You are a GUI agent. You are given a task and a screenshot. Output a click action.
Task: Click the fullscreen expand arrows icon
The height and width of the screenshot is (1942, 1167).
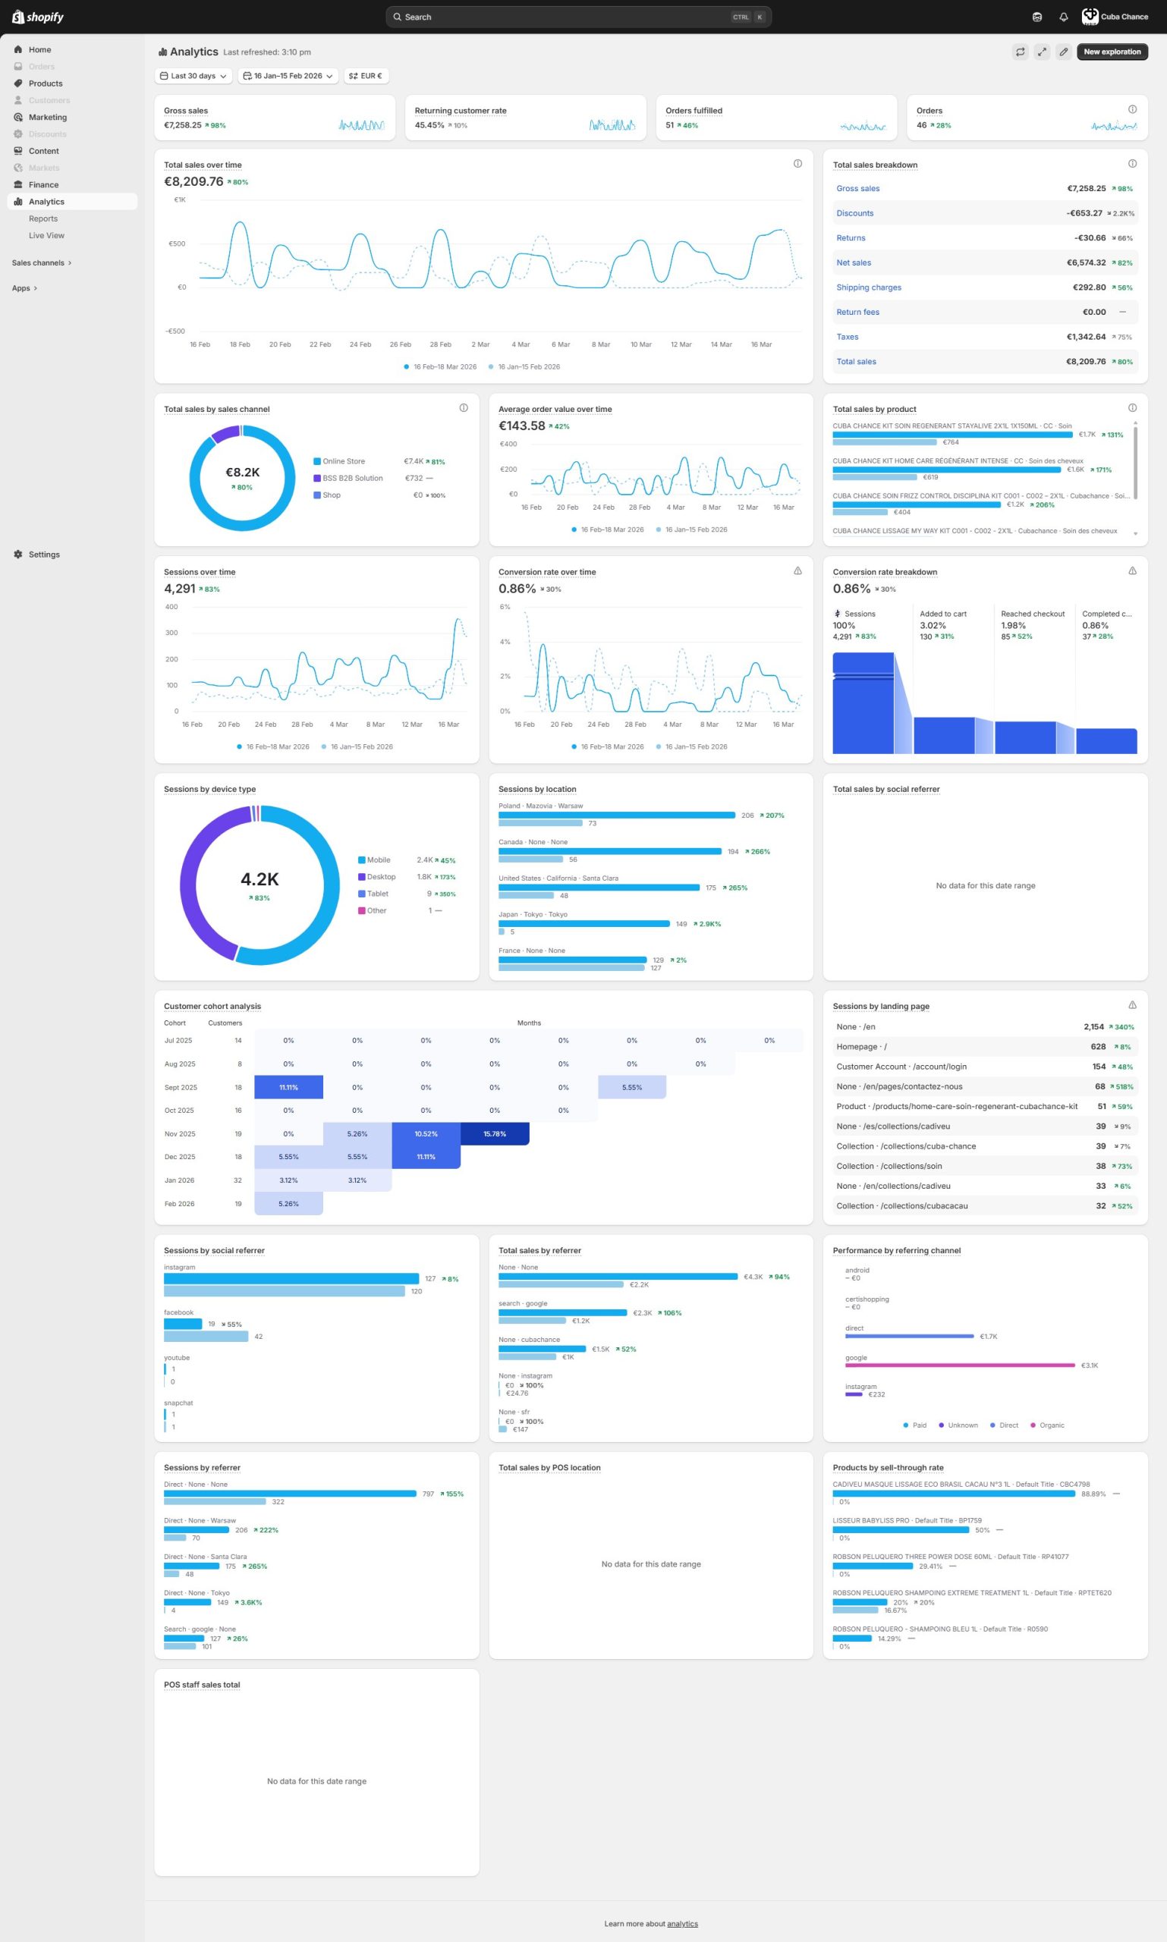click(1041, 52)
